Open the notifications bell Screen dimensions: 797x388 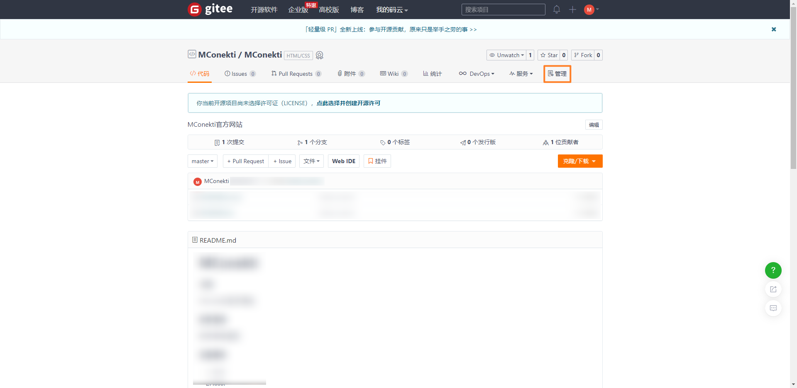tap(557, 10)
